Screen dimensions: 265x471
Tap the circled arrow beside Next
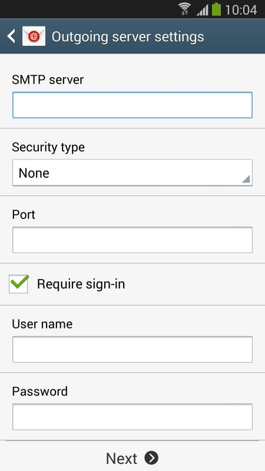[151, 458]
